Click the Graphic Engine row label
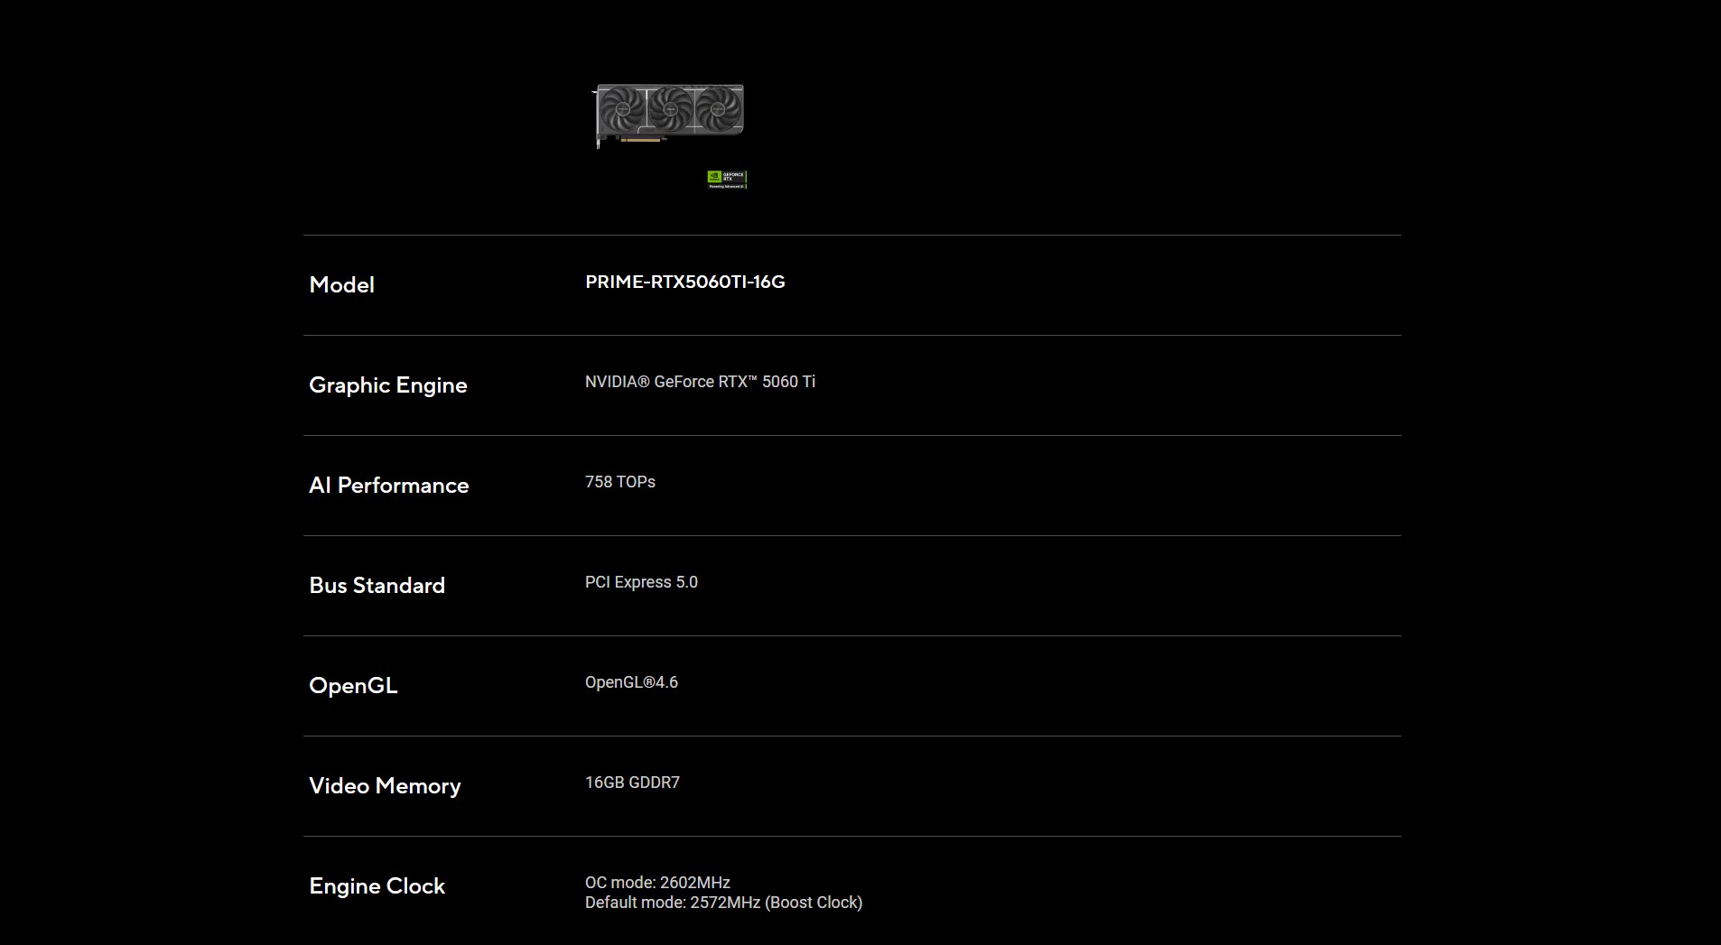Viewport: 1721px width, 945px height. [x=388, y=385]
